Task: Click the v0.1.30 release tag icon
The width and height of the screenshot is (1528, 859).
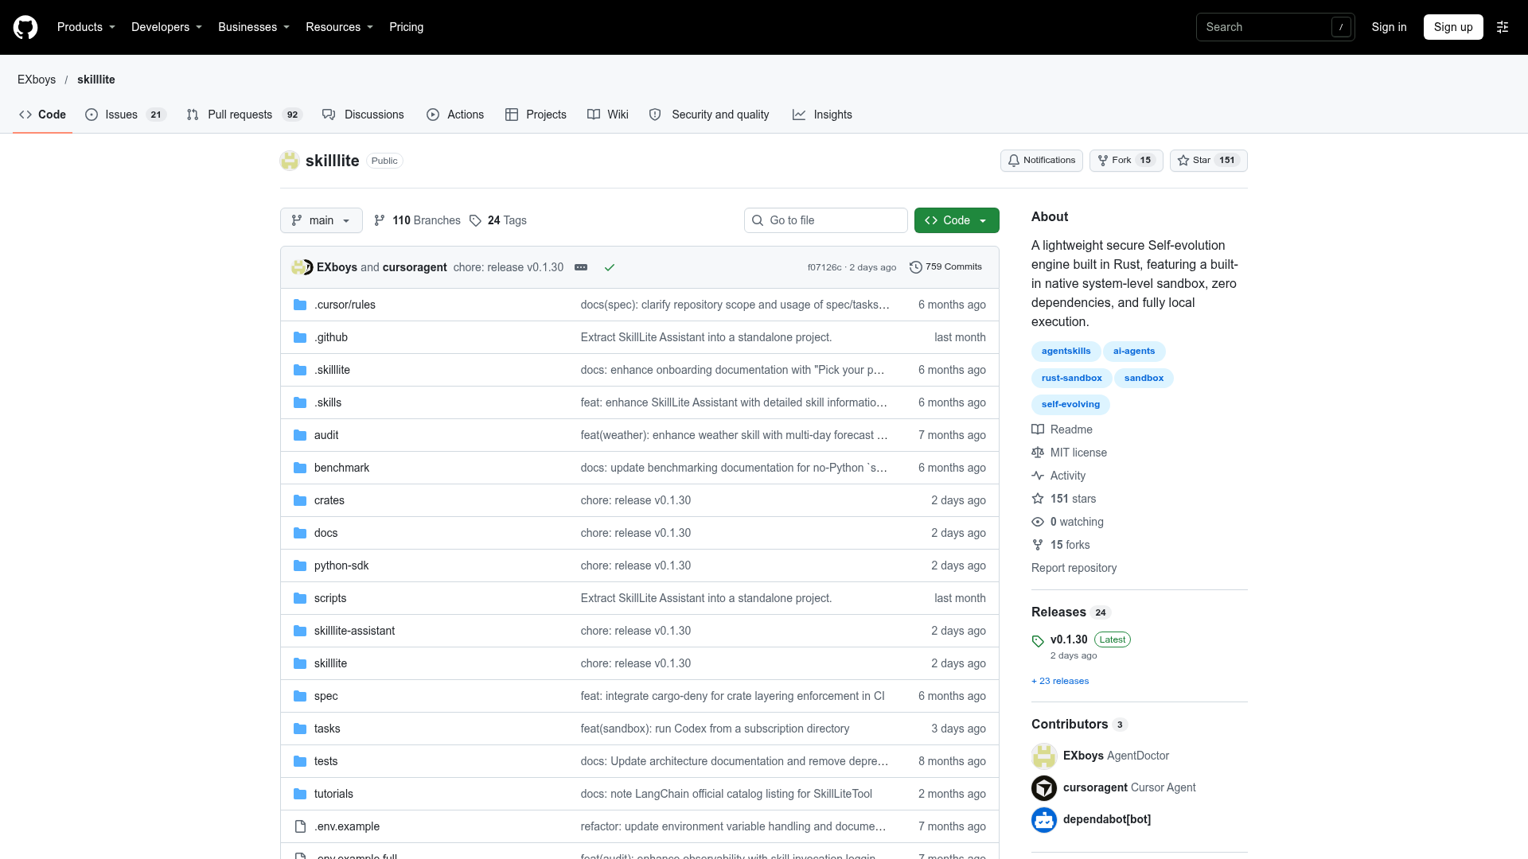Action: coord(1038,641)
